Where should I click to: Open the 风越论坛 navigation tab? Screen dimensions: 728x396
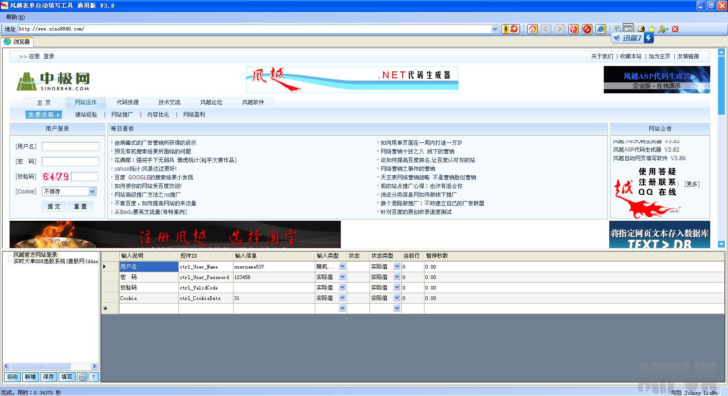pos(211,102)
